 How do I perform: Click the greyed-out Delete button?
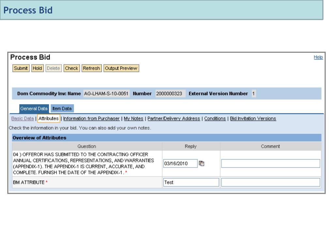tap(53, 68)
